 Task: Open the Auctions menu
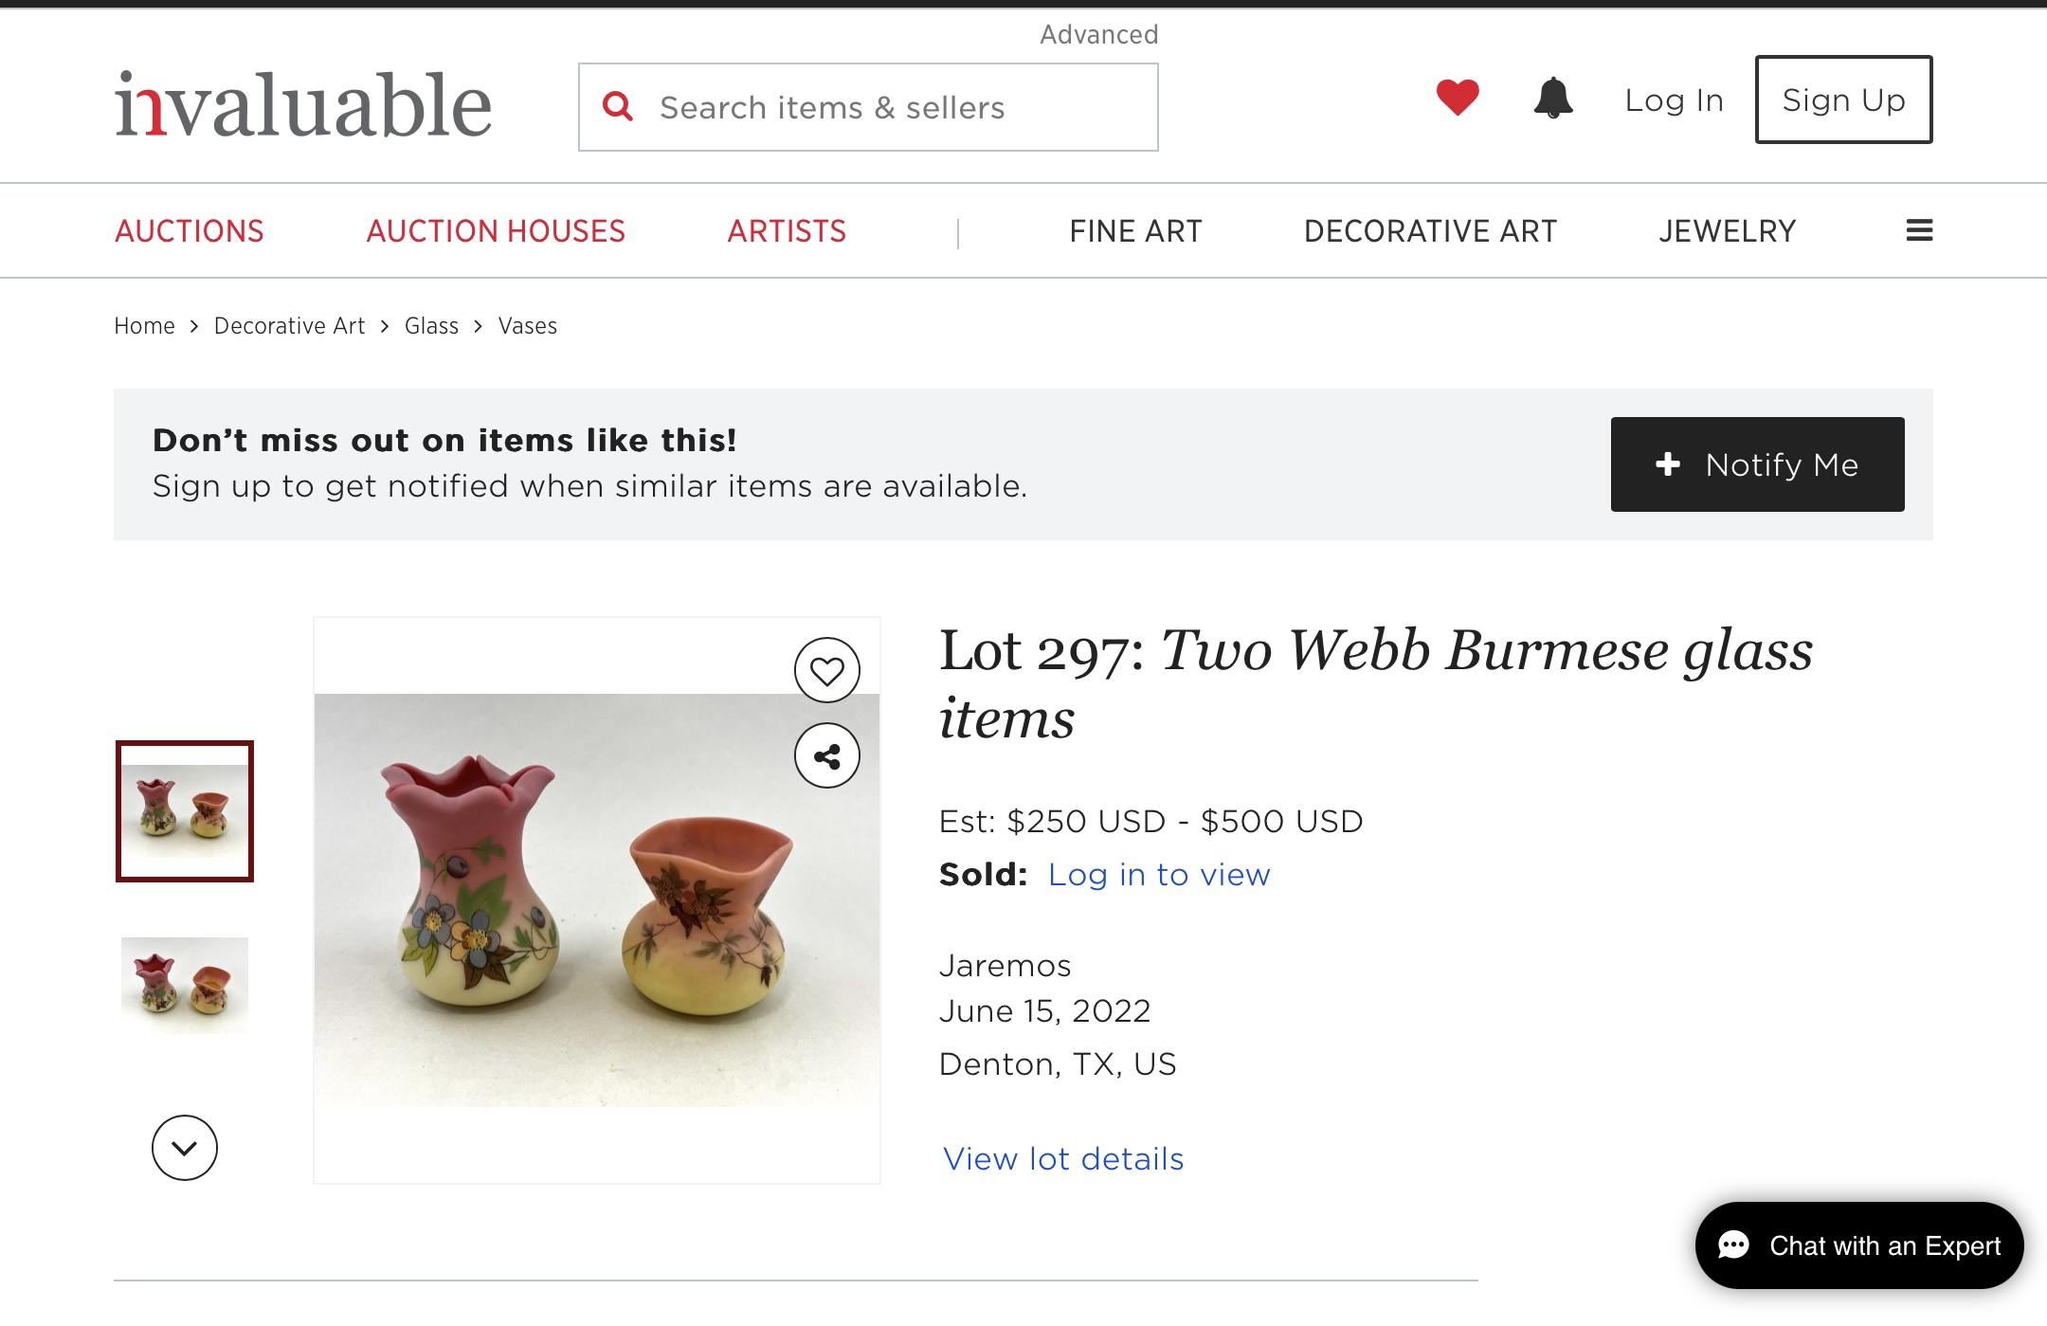click(190, 231)
